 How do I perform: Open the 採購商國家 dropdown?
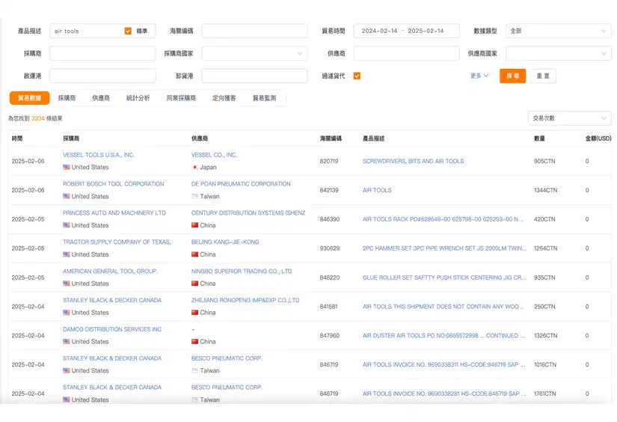pos(254,54)
